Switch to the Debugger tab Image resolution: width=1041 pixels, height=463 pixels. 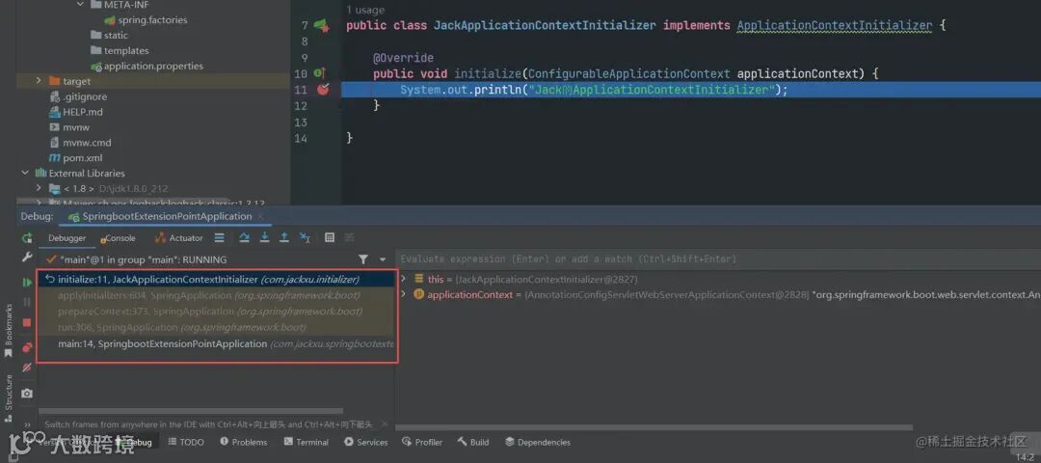click(x=67, y=238)
